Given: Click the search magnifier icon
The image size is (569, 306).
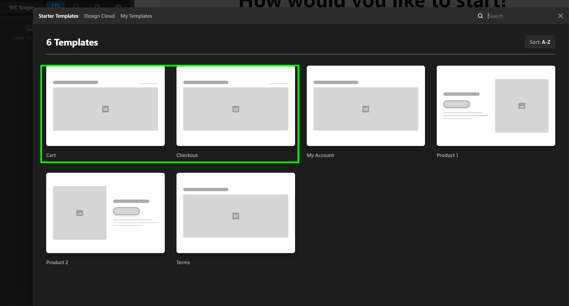Looking at the screenshot, I should [480, 16].
